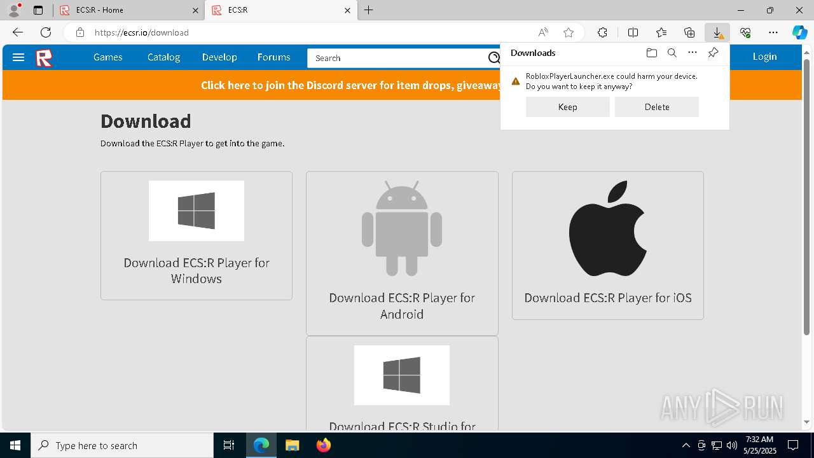Viewport: 814px width, 458px height.
Task: Click Download ECS:R Player for iOS text
Action: pyautogui.click(x=608, y=298)
